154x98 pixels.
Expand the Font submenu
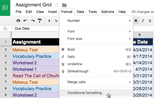point(96,31)
